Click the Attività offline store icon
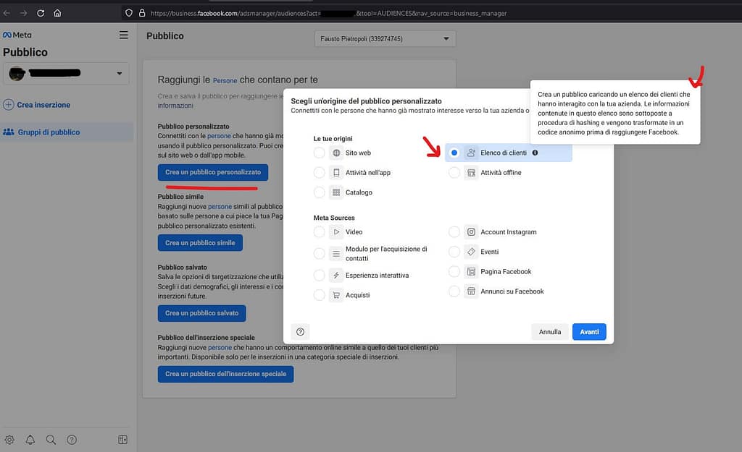This screenshot has width=742, height=452. pyautogui.click(x=471, y=173)
